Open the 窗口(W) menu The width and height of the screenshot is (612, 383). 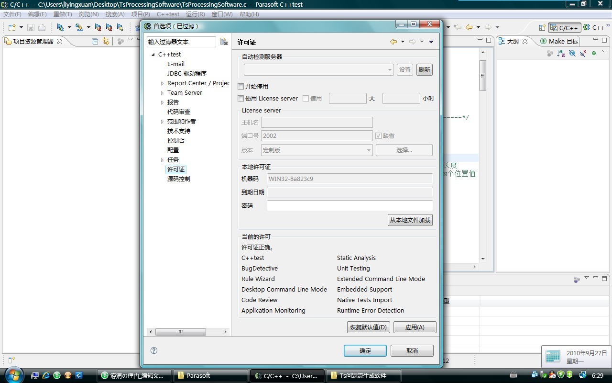(x=222, y=14)
